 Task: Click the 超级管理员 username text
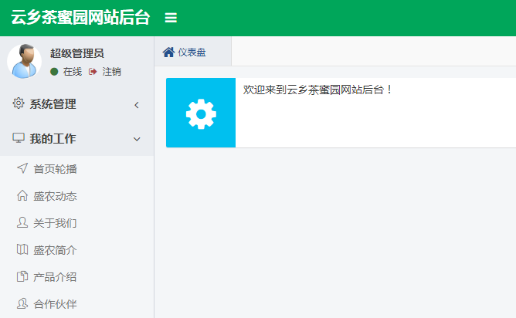tap(77, 53)
